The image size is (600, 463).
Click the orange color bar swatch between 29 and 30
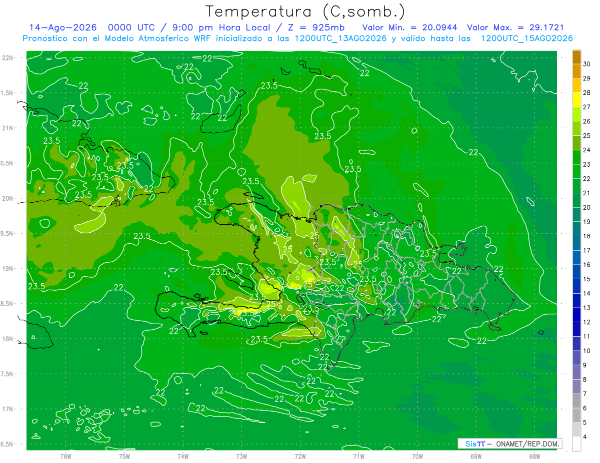(576, 71)
